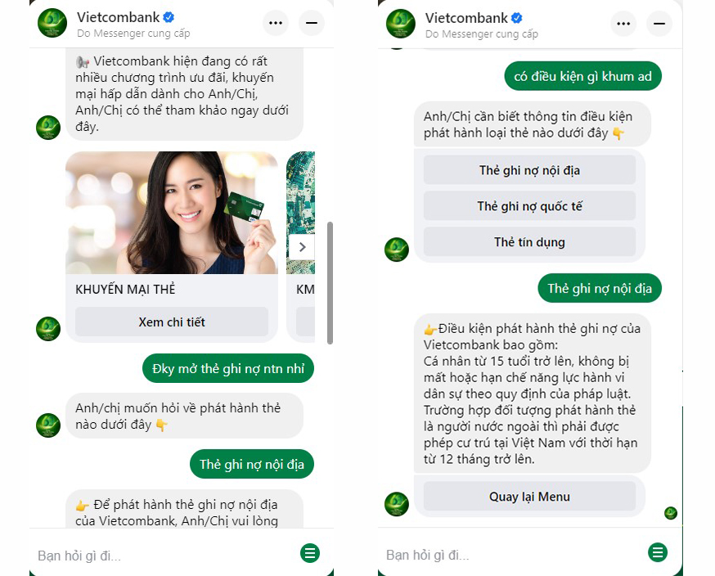715x576 pixels.
Task: Focus the right chat message input field
Action: pos(513,555)
